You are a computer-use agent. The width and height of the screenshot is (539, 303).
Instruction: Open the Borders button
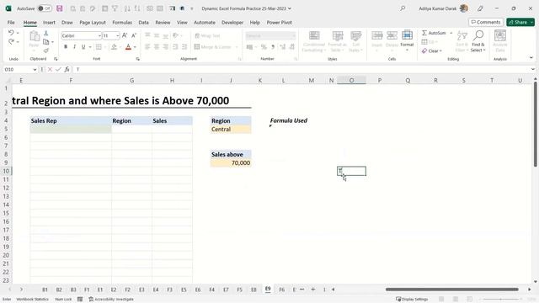[x=99, y=47]
